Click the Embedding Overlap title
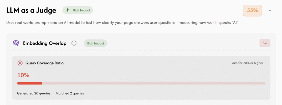282x105 pixels. tap(45, 43)
